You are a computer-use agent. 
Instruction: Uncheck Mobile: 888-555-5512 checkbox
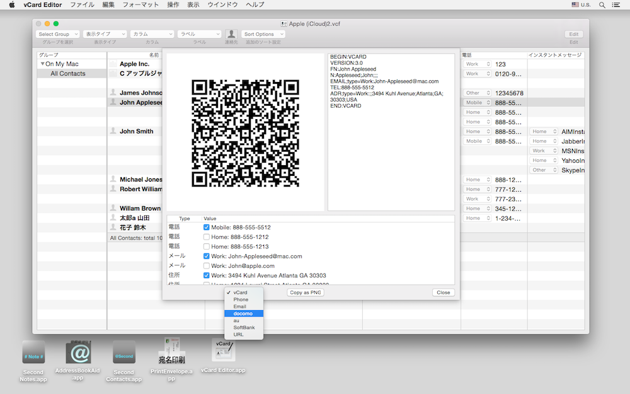pos(207,228)
